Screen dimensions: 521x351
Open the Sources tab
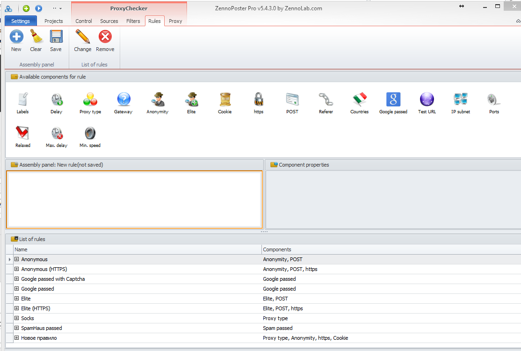tap(109, 21)
